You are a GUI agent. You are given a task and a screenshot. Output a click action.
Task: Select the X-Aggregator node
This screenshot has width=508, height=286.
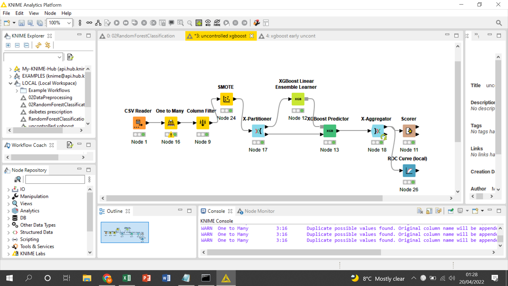[x=377, y=131]
